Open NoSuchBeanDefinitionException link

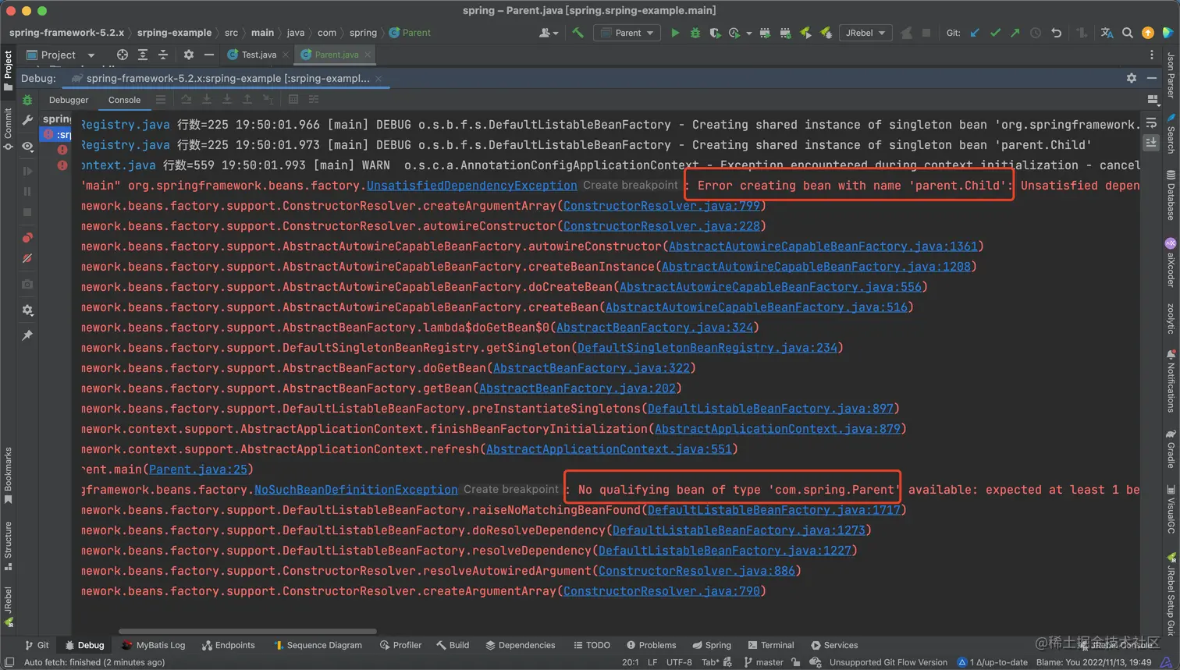pyautogui.click(x=356, y=490)
